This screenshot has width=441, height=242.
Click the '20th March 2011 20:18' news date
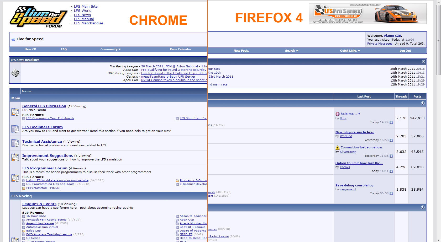point(407,69)
